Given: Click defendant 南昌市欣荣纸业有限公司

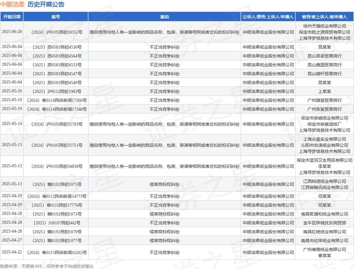Looking at the screenshot, I should coord(324,241).
